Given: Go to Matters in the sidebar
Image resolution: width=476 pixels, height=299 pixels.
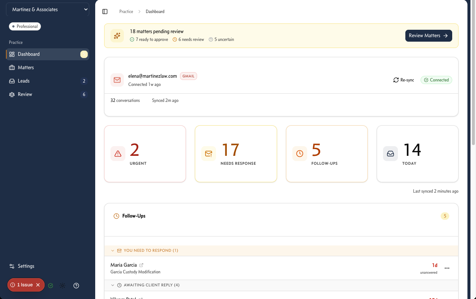Looking at the screenshot, I should coord(48,67).
